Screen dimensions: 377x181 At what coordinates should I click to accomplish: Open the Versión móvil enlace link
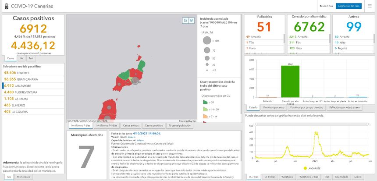coord(132,137)
